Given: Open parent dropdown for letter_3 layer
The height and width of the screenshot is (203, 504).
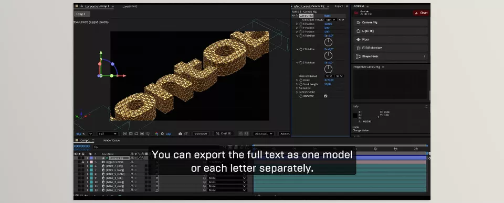Looking at the screenshot, I should (x=227, y=182).
